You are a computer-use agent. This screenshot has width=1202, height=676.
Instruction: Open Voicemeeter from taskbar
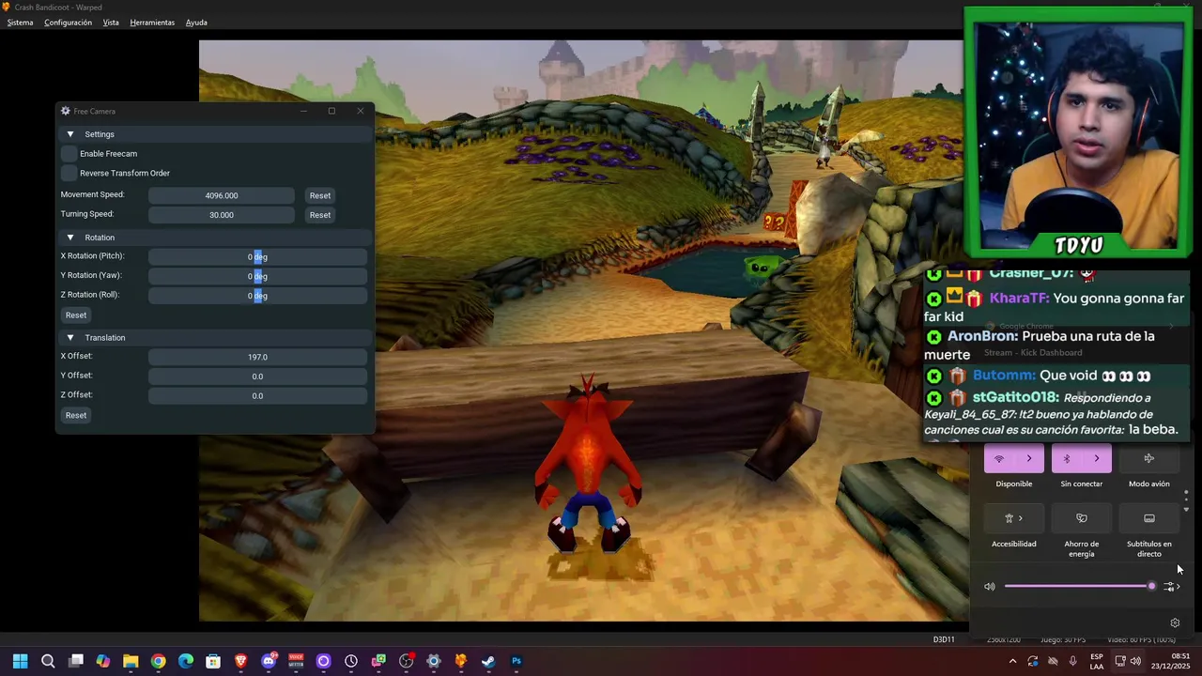pyautogui.click(x=296, y=661)
